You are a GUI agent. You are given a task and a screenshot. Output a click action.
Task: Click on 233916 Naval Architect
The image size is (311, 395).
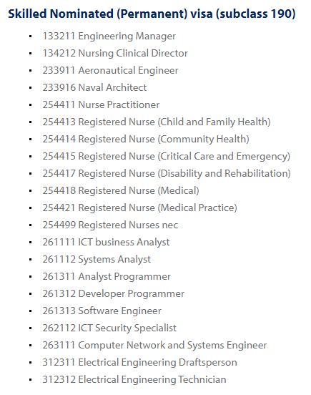pyautogui.click(x=94, y=88)
